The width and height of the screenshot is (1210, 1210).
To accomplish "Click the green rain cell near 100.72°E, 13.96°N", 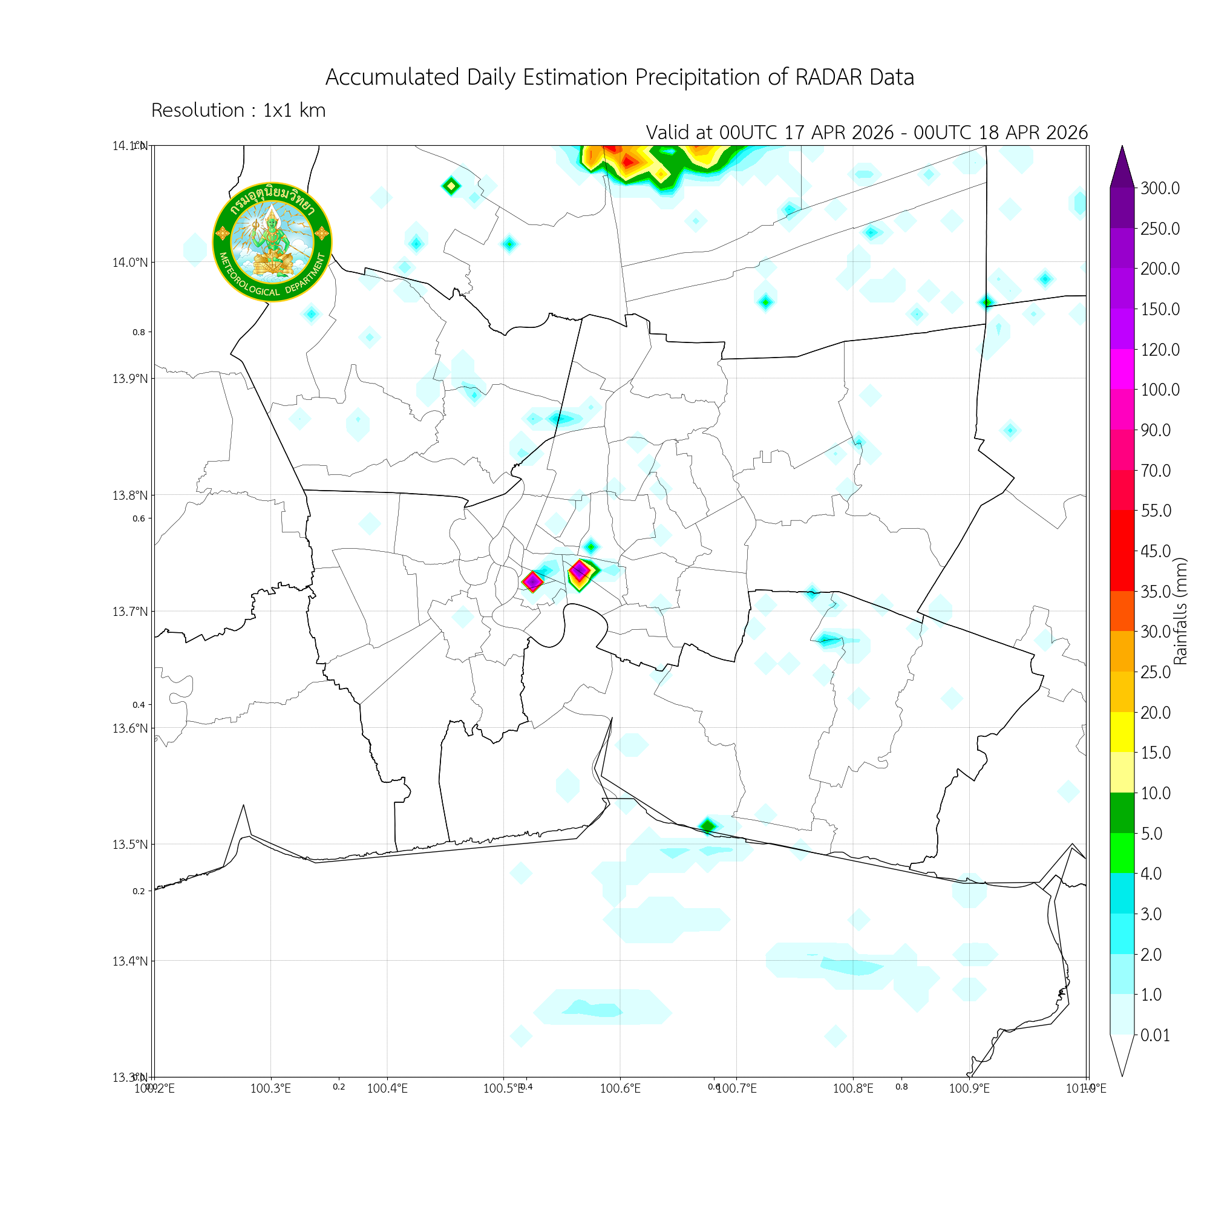I will 765,302.
